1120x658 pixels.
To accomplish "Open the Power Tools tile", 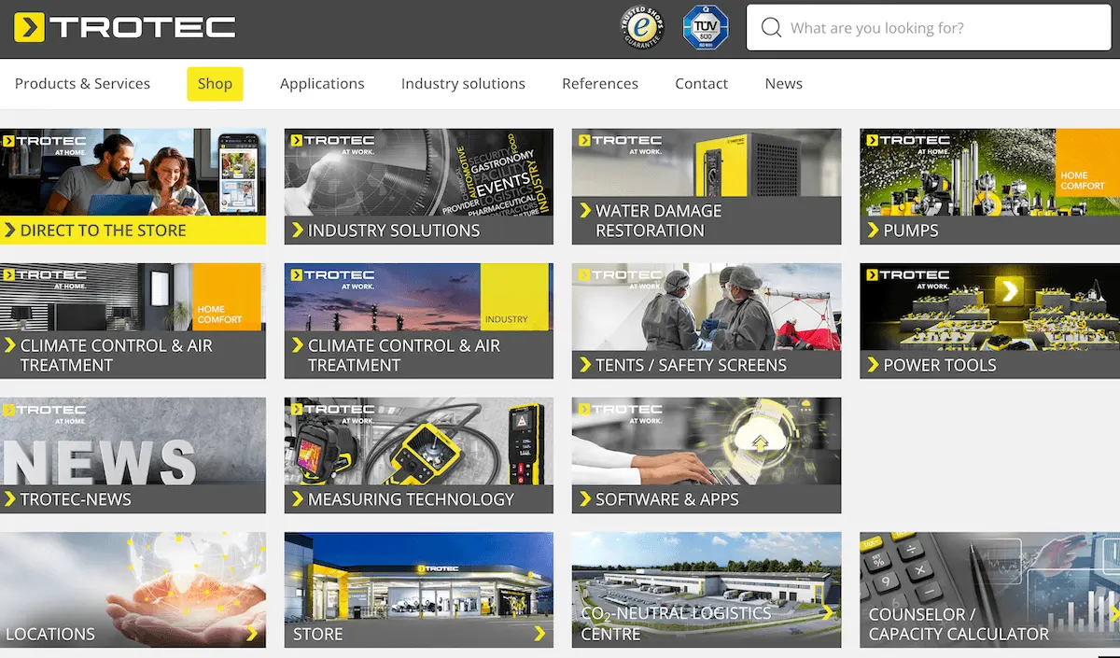I will pos(989,321).
